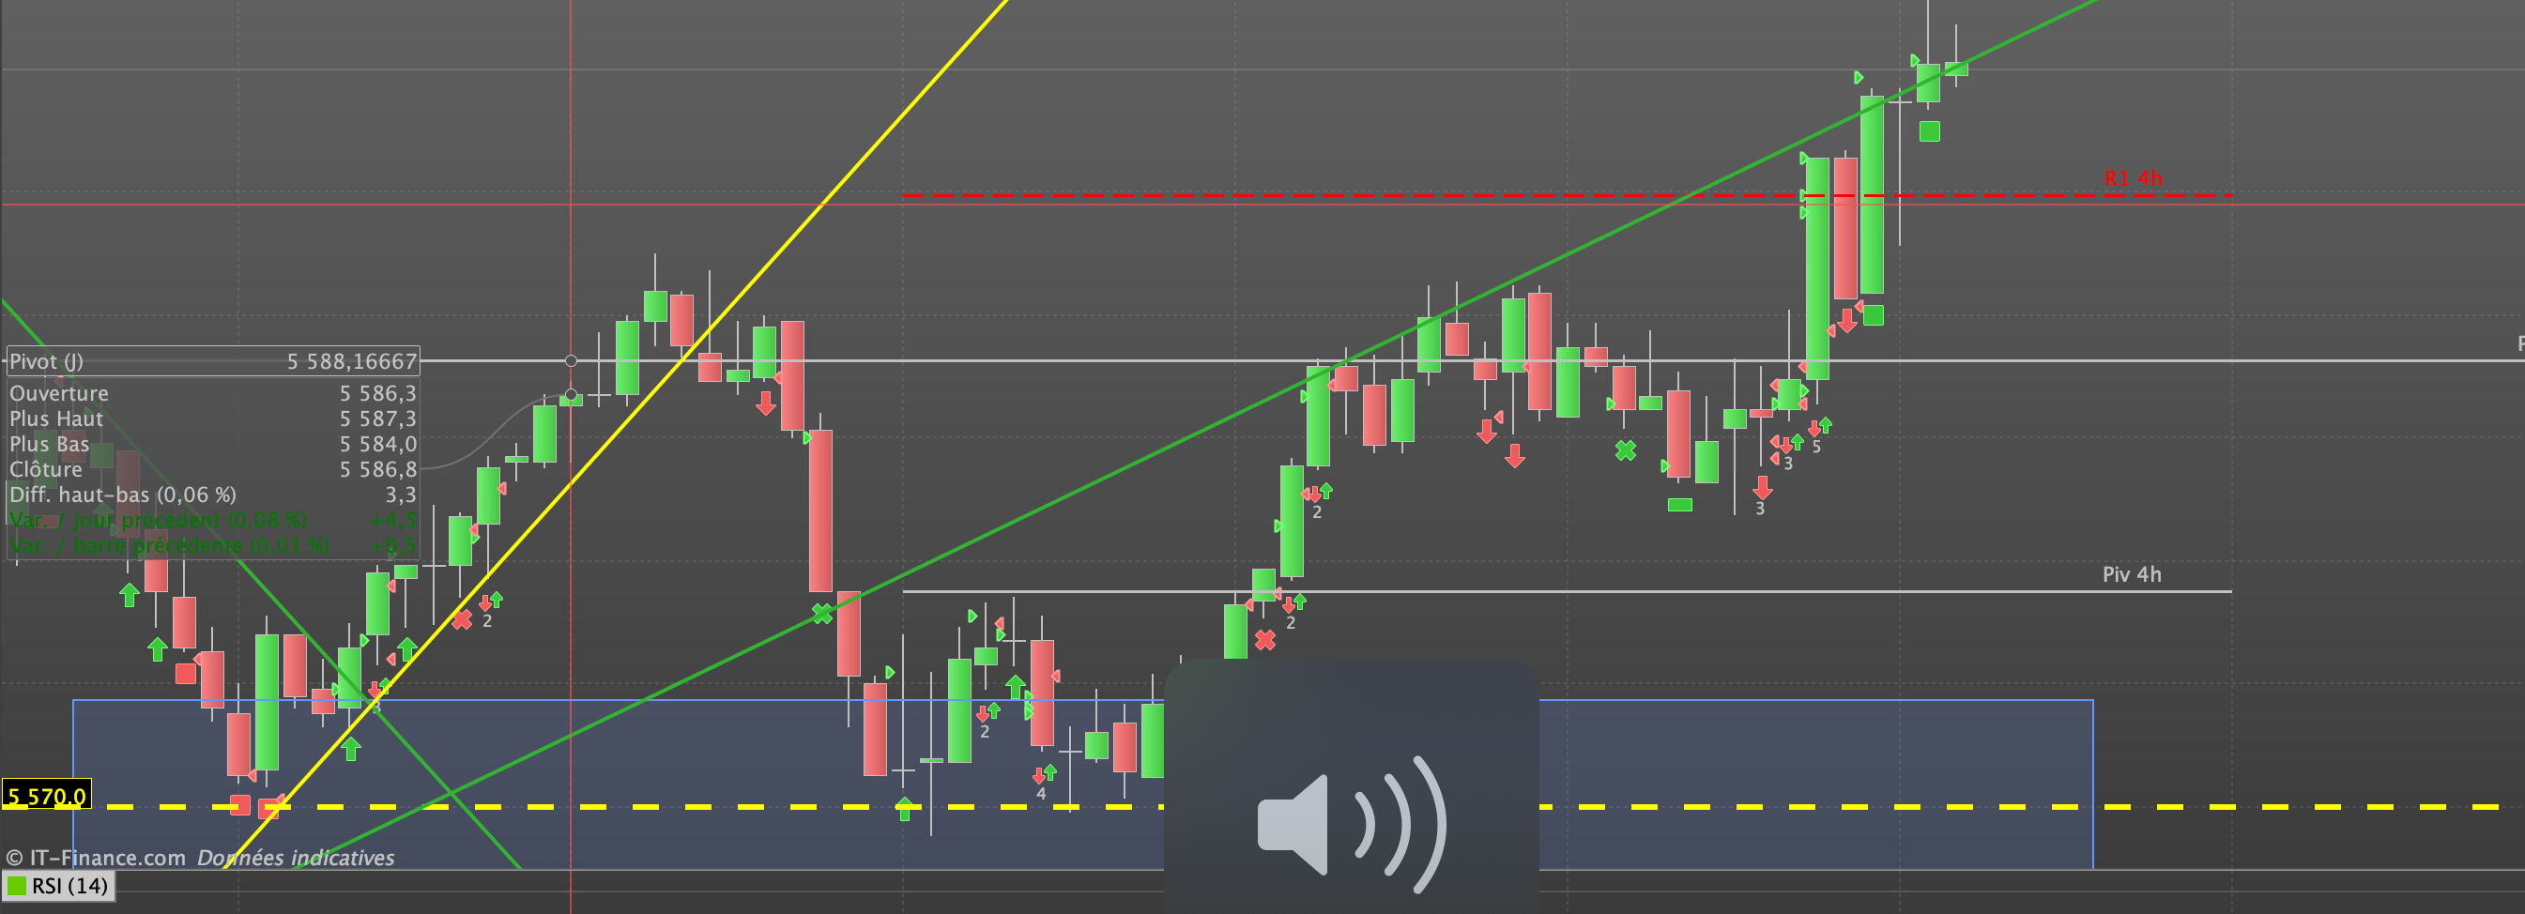2525x914 pixels.
Task: Select the red X marker just below Piv 4h line
Action: click(1265, 640)
